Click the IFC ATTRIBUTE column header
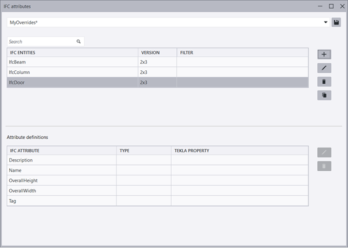 click(61, 150)
